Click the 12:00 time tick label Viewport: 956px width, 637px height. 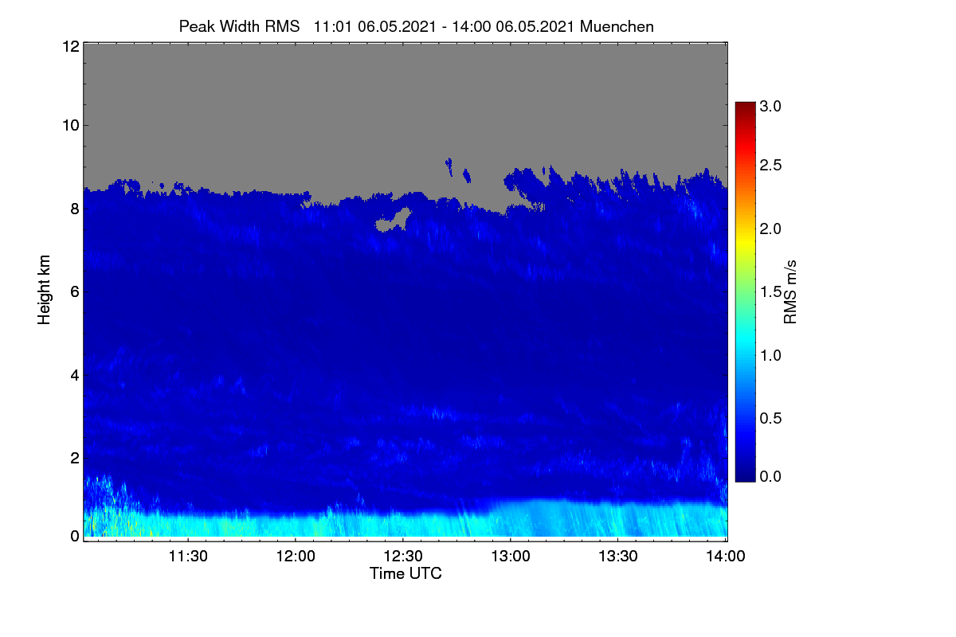coord(296,557)
